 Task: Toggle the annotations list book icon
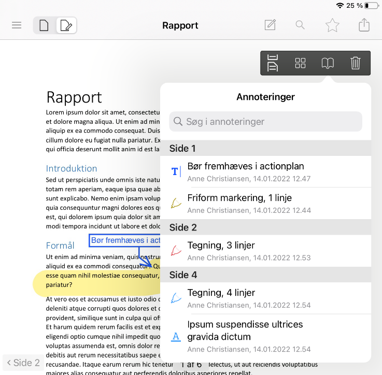328,63
